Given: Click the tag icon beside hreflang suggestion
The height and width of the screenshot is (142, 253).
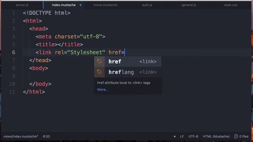Looking at the screenshot, I should [99, 72].
